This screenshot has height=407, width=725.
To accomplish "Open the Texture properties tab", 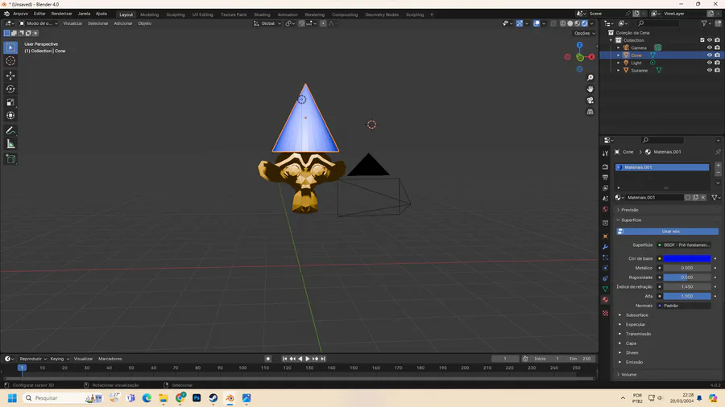I will pyautogui.click(x=605, y=314).
